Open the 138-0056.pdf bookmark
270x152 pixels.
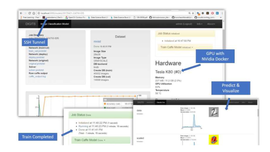140,17
